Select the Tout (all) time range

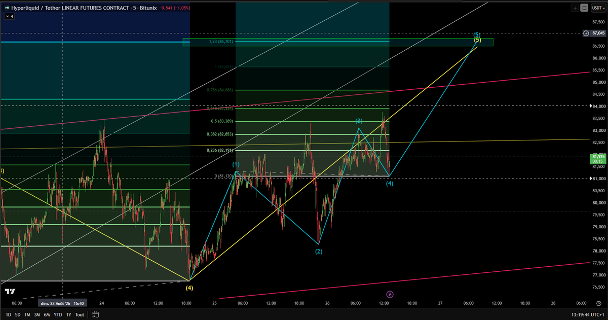point(80,314)
